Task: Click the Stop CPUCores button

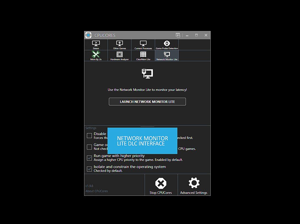Action: [x=161, y=185]
